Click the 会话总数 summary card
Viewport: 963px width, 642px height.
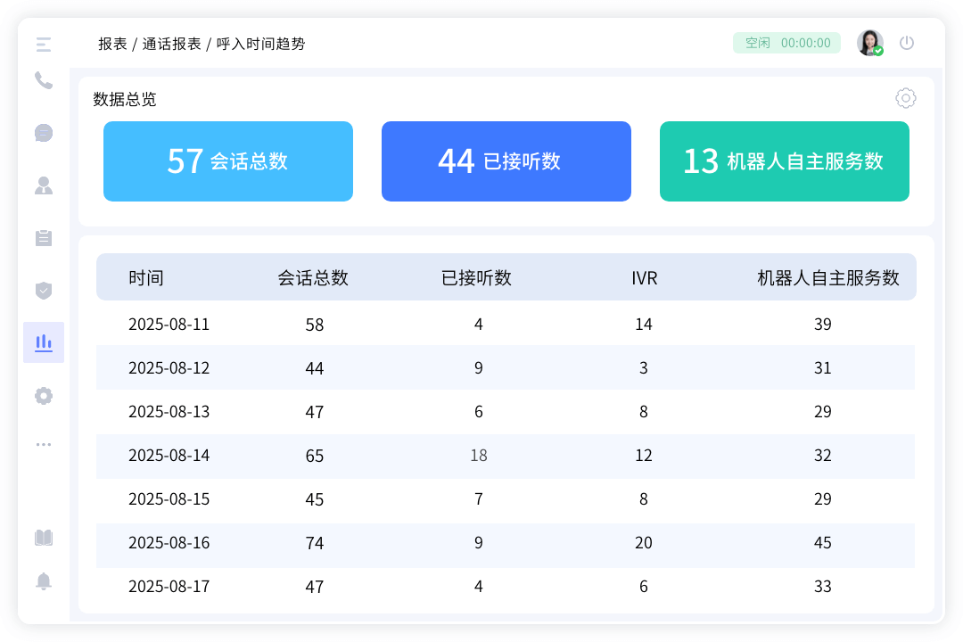(228, 161)
